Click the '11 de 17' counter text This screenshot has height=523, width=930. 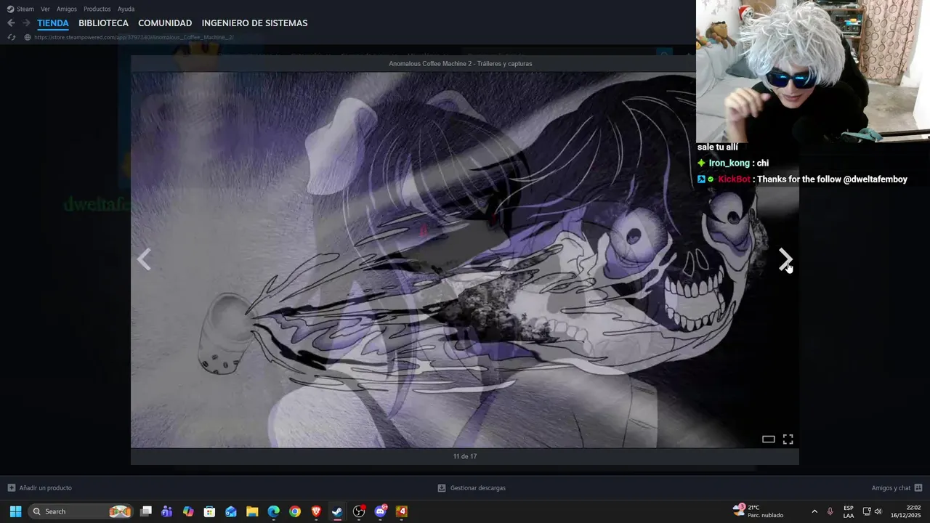[x=464, y=456]
